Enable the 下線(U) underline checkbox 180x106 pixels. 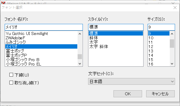pos(11,75)
